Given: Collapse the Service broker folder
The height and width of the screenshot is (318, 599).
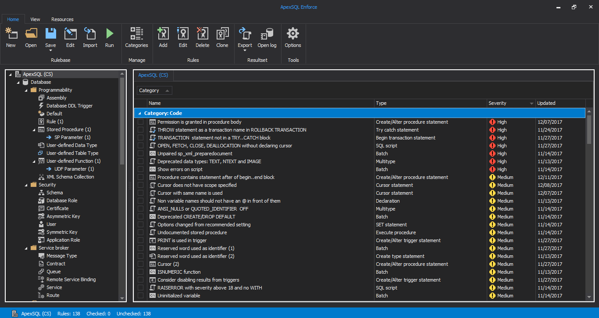Looking at the screenshot, I should (x=26, y=248).
